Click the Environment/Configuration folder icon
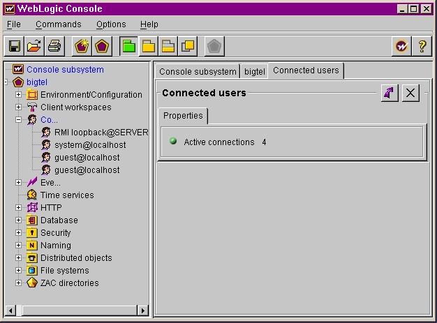437x323 pixels. 32,95
